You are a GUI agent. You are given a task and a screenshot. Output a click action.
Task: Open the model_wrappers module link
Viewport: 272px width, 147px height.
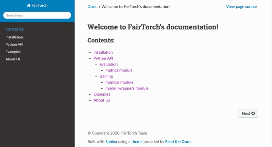pos(127,88)
